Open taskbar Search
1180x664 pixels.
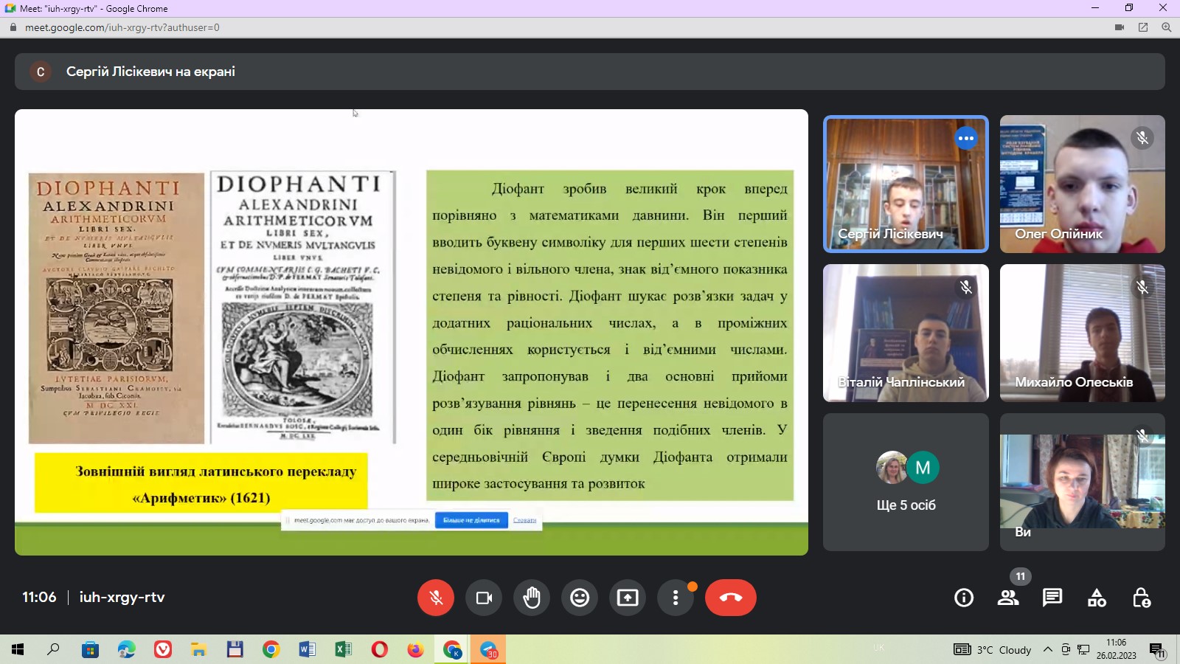54,649
